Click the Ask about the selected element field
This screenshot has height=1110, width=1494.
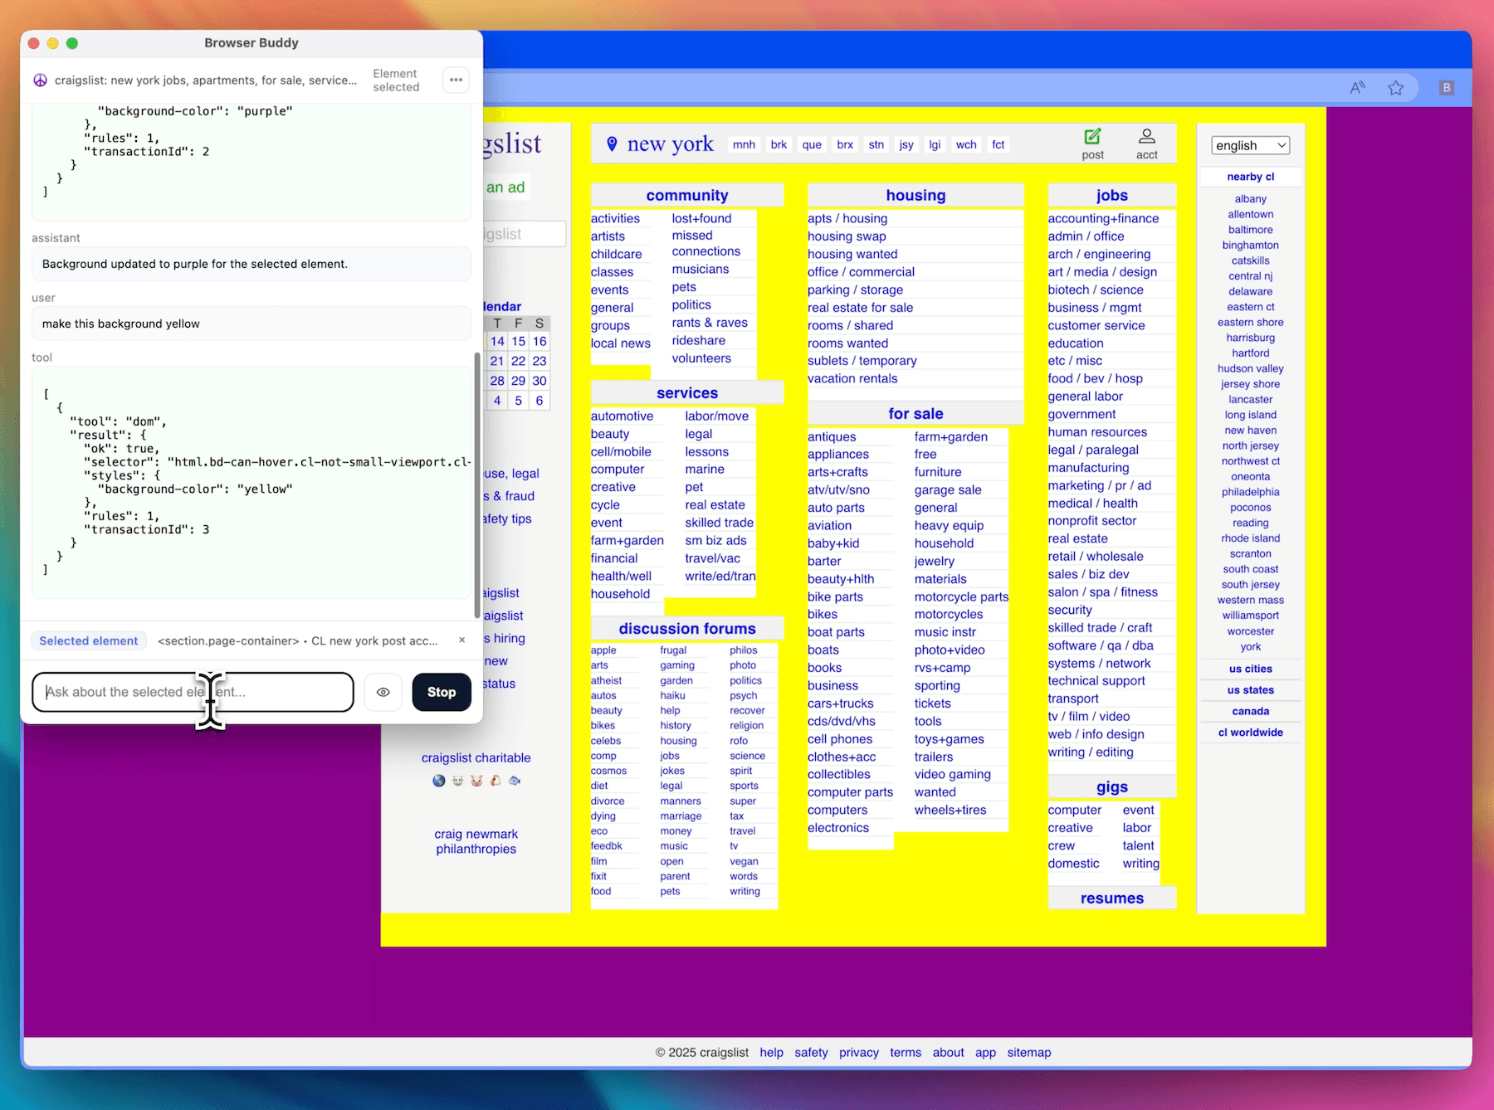click(191, 692)
